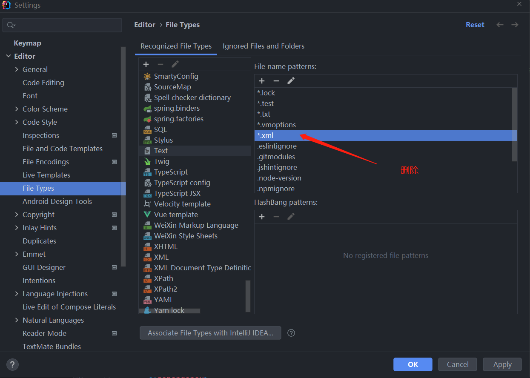This screenshot has width=530, height=378.
Task: Open the Keymap settings page
Action: [x=27, y=43]
